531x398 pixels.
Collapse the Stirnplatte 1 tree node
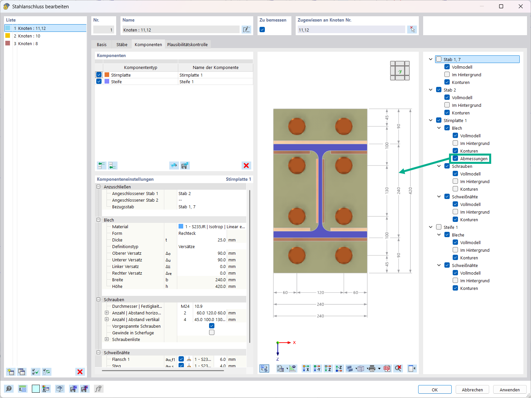pyautogui.click(x=430, y=120)
